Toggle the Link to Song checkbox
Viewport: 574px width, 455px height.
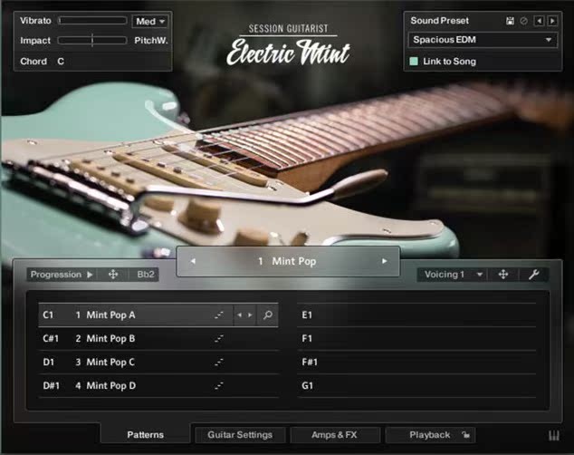point(414,62)
